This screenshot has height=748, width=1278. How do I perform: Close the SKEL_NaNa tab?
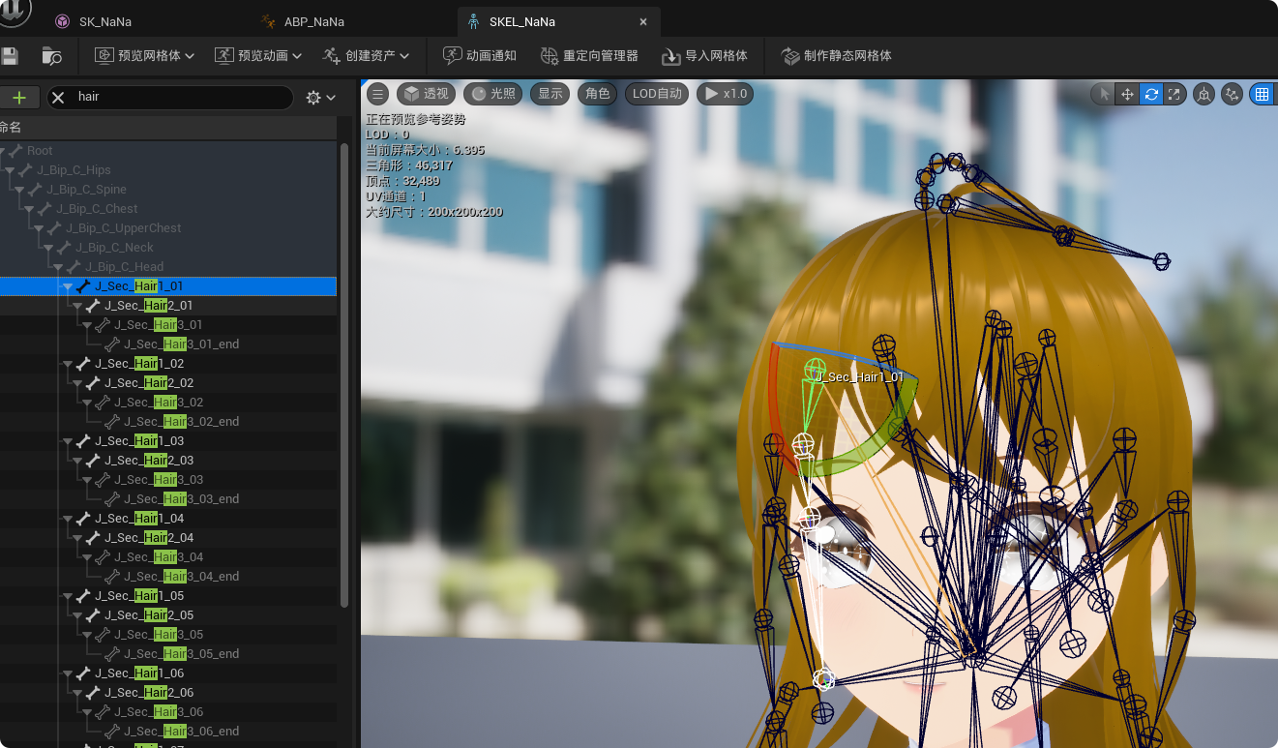643,21
